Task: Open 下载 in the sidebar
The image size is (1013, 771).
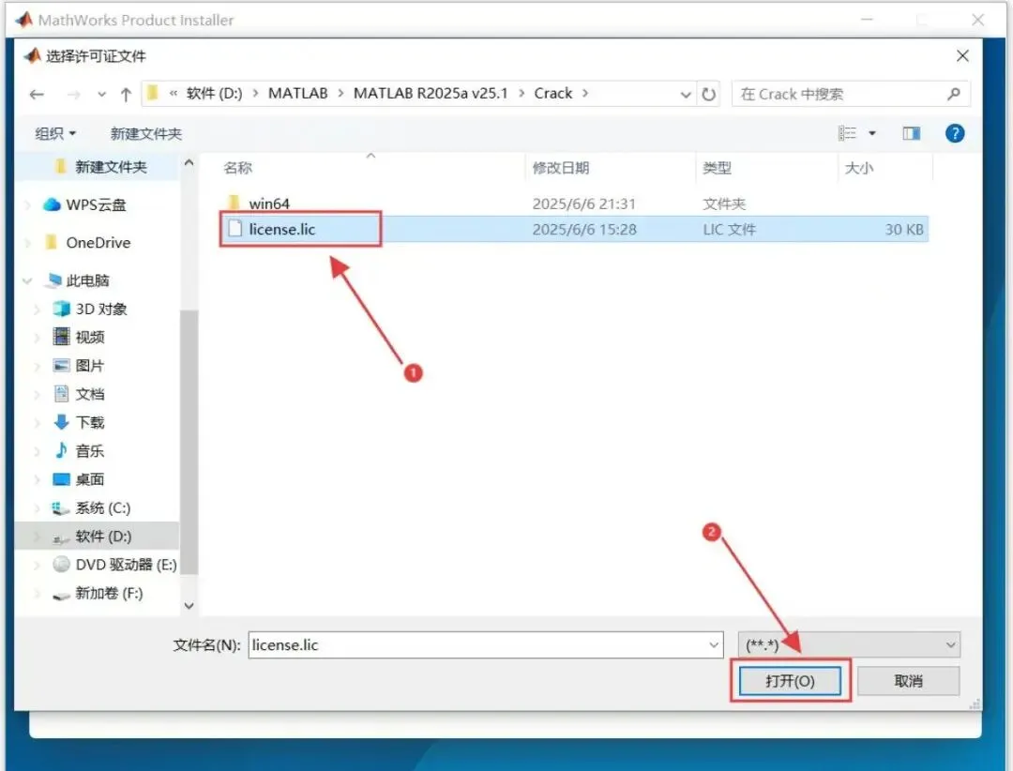Action: (89, 423)
